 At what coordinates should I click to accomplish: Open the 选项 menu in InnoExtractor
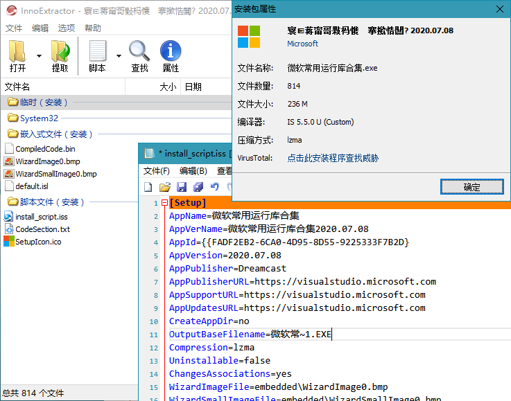tap(67, 28)
